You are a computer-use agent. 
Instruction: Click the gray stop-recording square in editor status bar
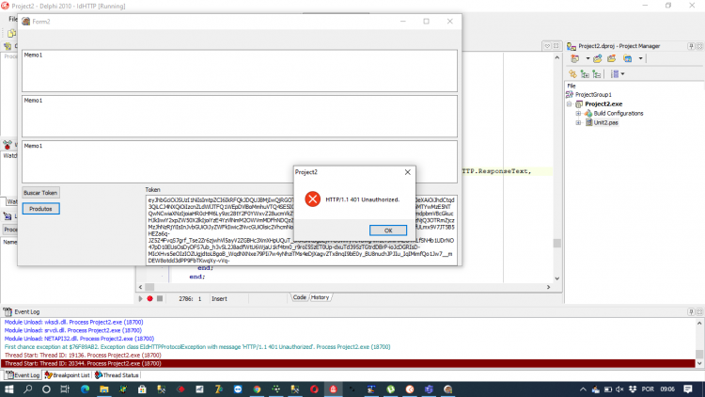coord(160,298)
